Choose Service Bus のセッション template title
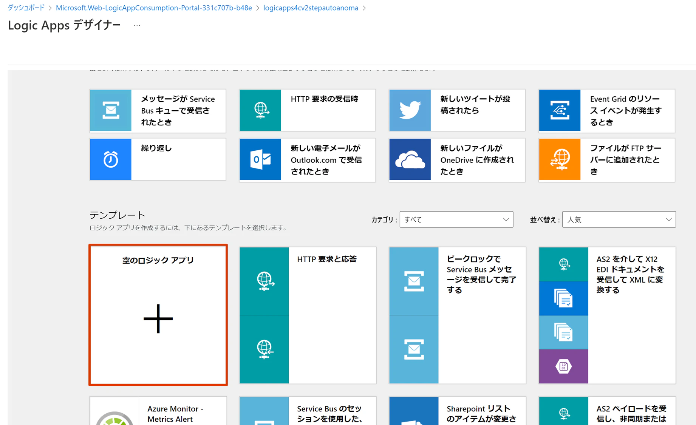 pyautogui.click(x=330, y=414)
